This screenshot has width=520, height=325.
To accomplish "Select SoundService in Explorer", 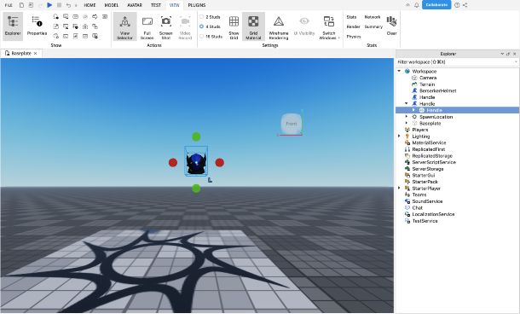I will 427,201.
